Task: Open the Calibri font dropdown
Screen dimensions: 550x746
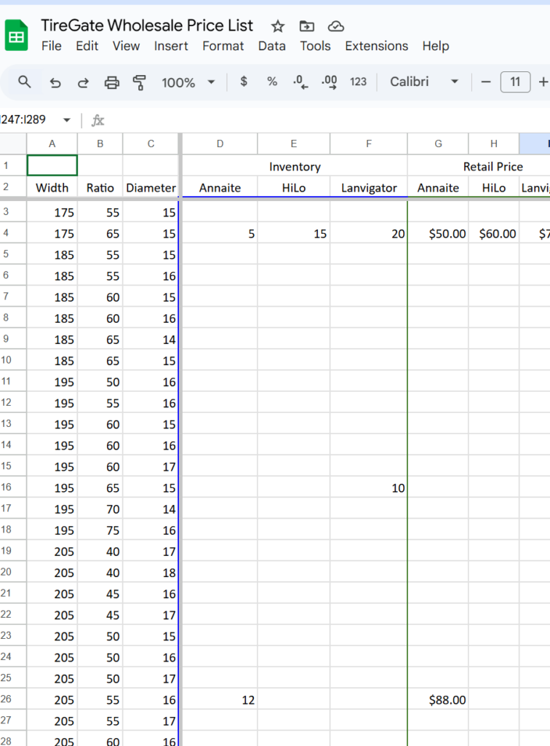Action: pyautogui.click(x=424, y=82)
